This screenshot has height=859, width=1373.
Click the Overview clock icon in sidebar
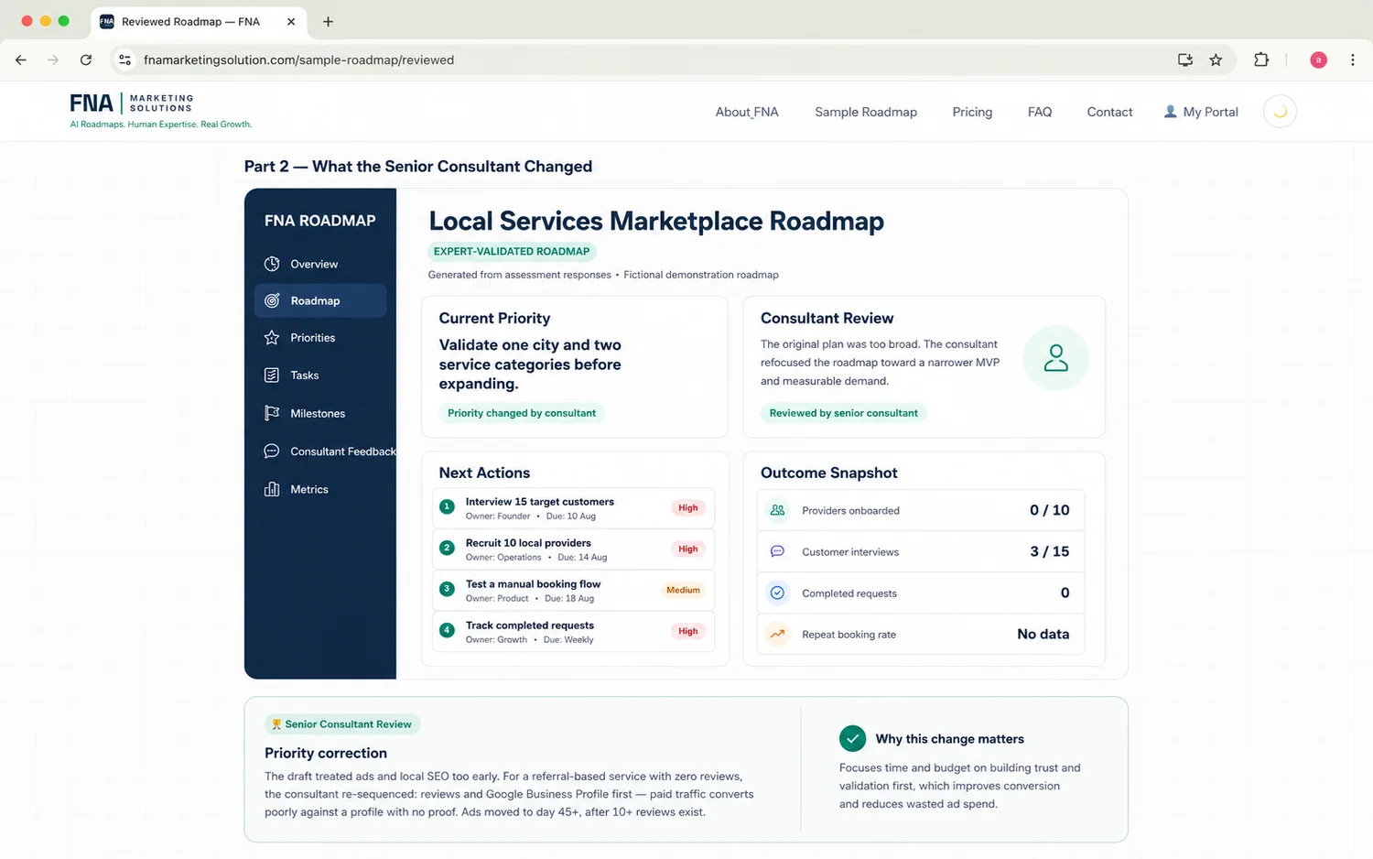272,264
